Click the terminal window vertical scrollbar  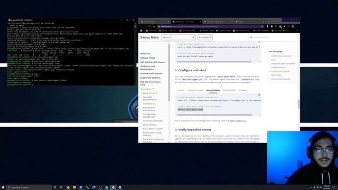click(135, 26)
